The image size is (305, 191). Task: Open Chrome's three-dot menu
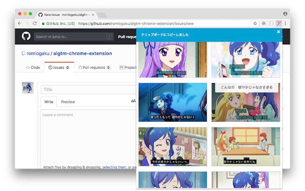pyautogui.click(x=285, y=23)
